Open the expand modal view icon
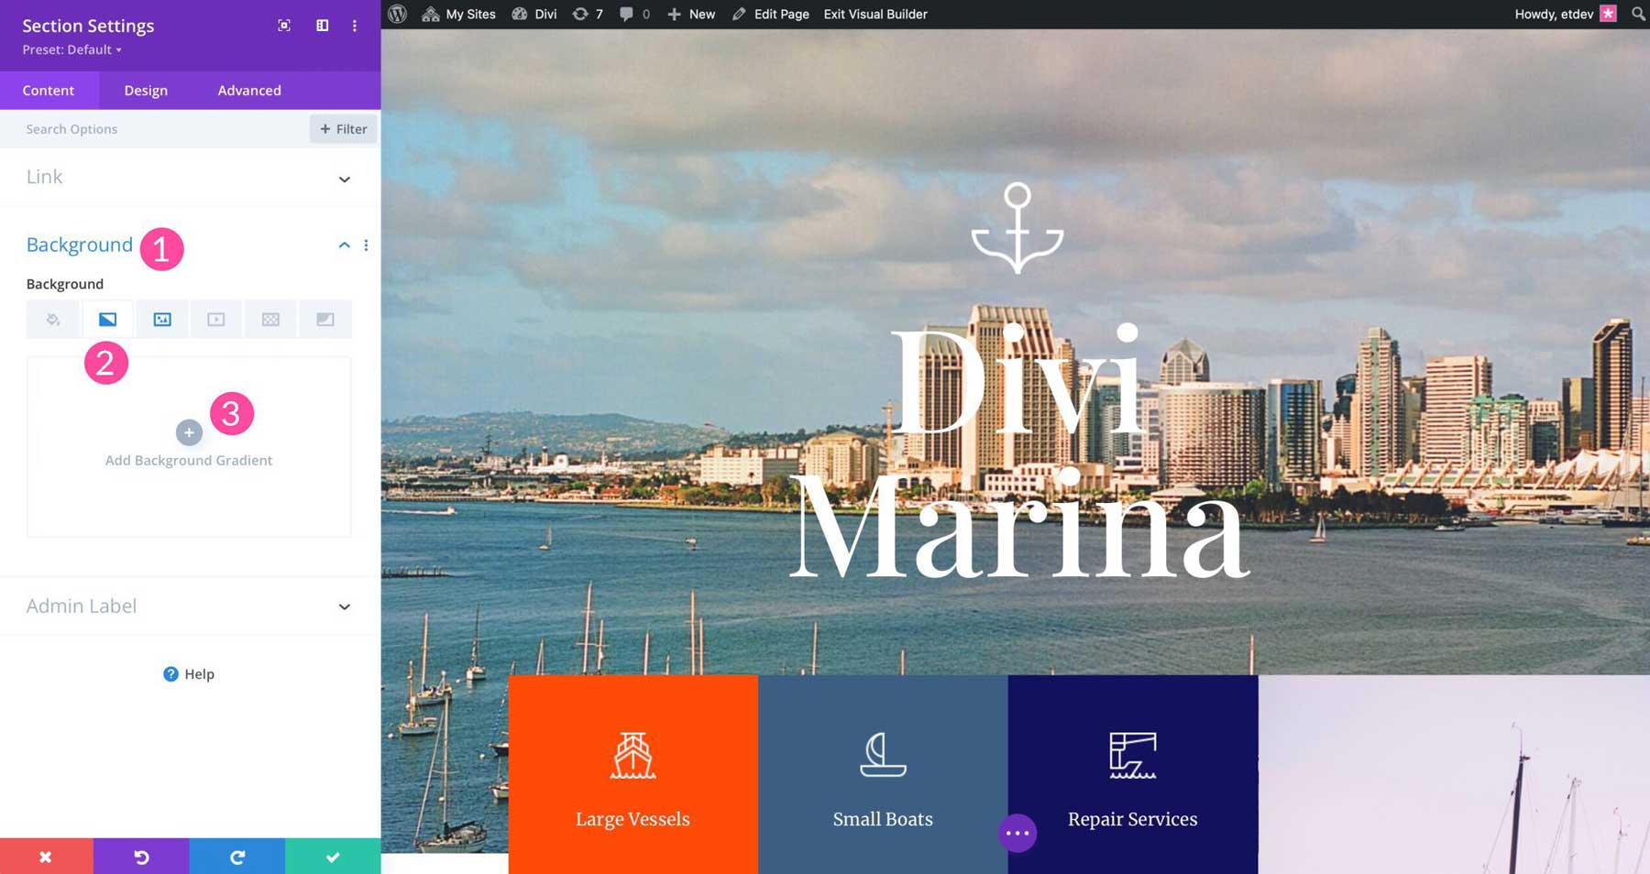Screen dimensions: 1650x874 pyautogui.click(x=283, y=26)
